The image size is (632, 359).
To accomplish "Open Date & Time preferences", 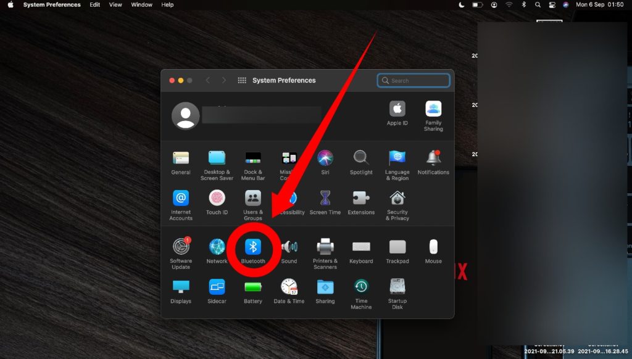I will pyautogui.click(x=289, y=291).
